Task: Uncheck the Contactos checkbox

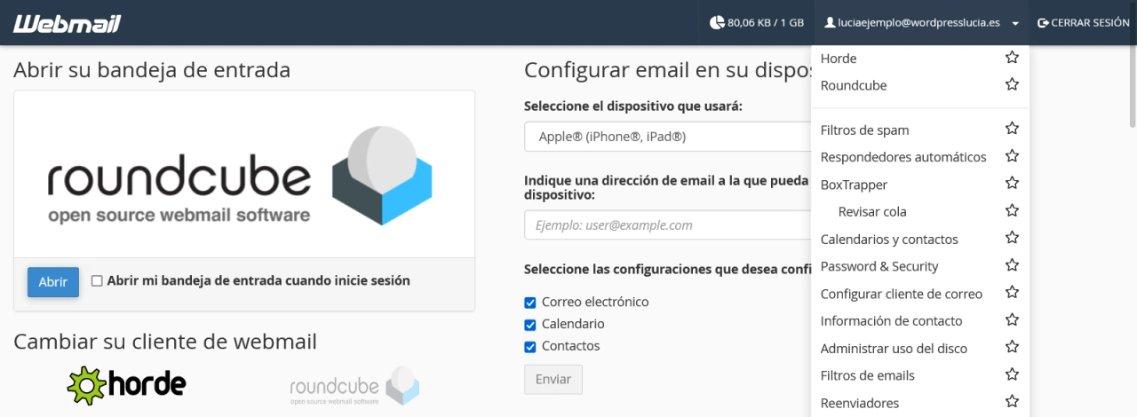Action: tap(530, 346)
